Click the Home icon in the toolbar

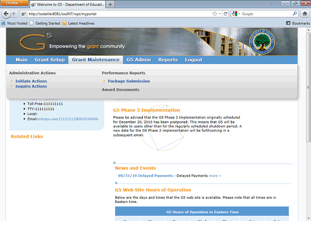305,14
